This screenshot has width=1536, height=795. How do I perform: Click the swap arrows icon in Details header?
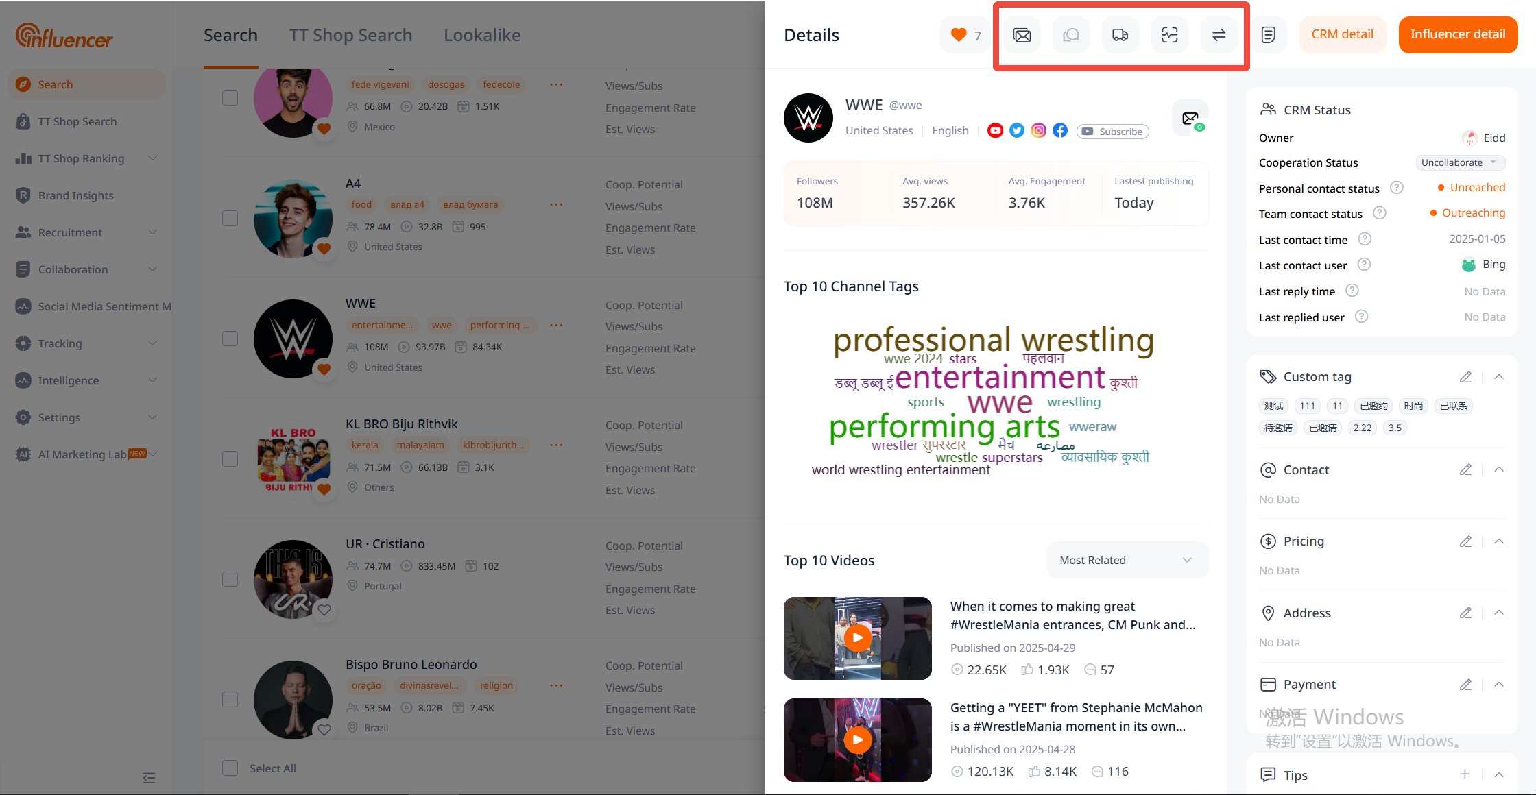click(1219, 35)
